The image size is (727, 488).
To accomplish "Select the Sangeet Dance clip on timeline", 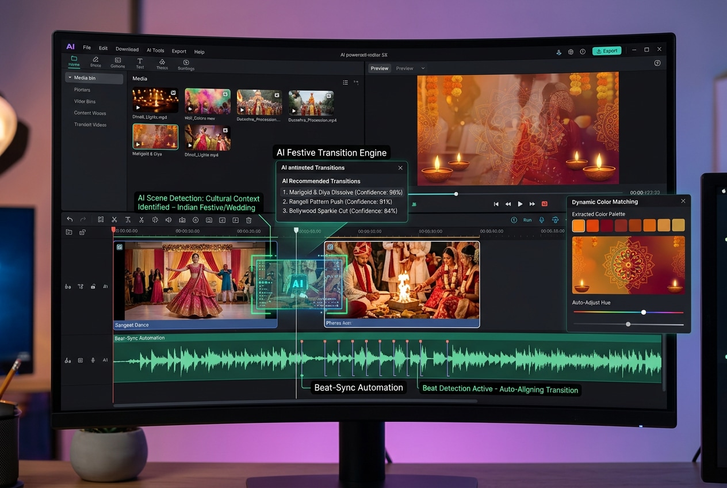I will (196, 284).
